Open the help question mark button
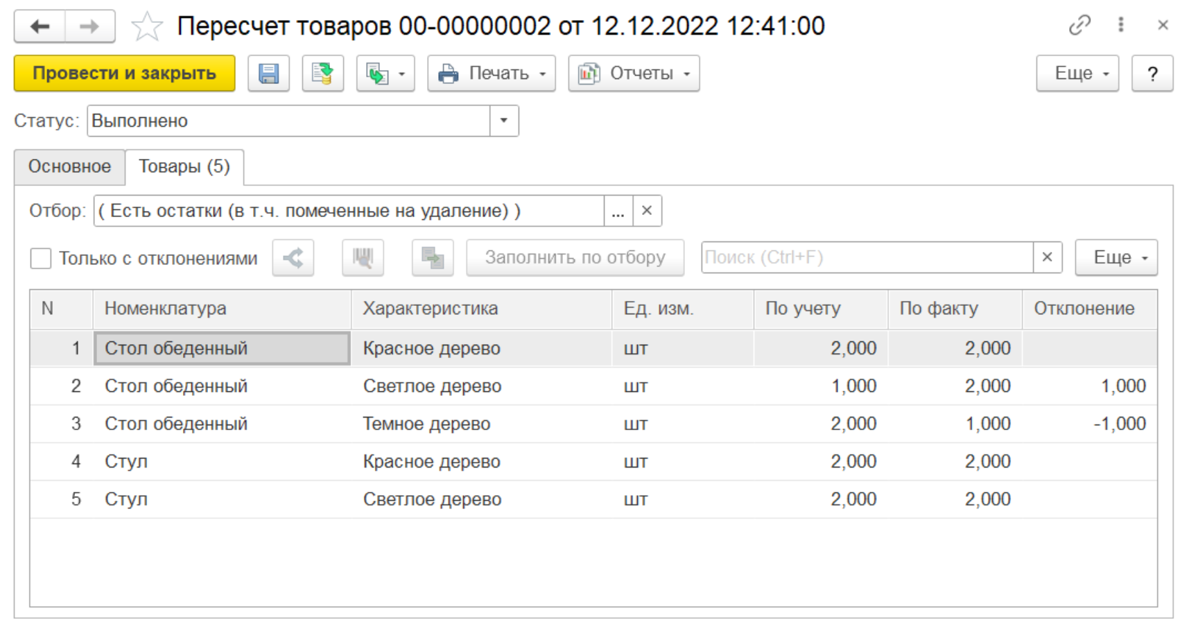Viewport: 1198px width, 634px height. point(1152,74)
